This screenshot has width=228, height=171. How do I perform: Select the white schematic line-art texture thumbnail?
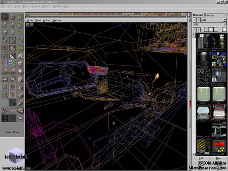(203, 76)
